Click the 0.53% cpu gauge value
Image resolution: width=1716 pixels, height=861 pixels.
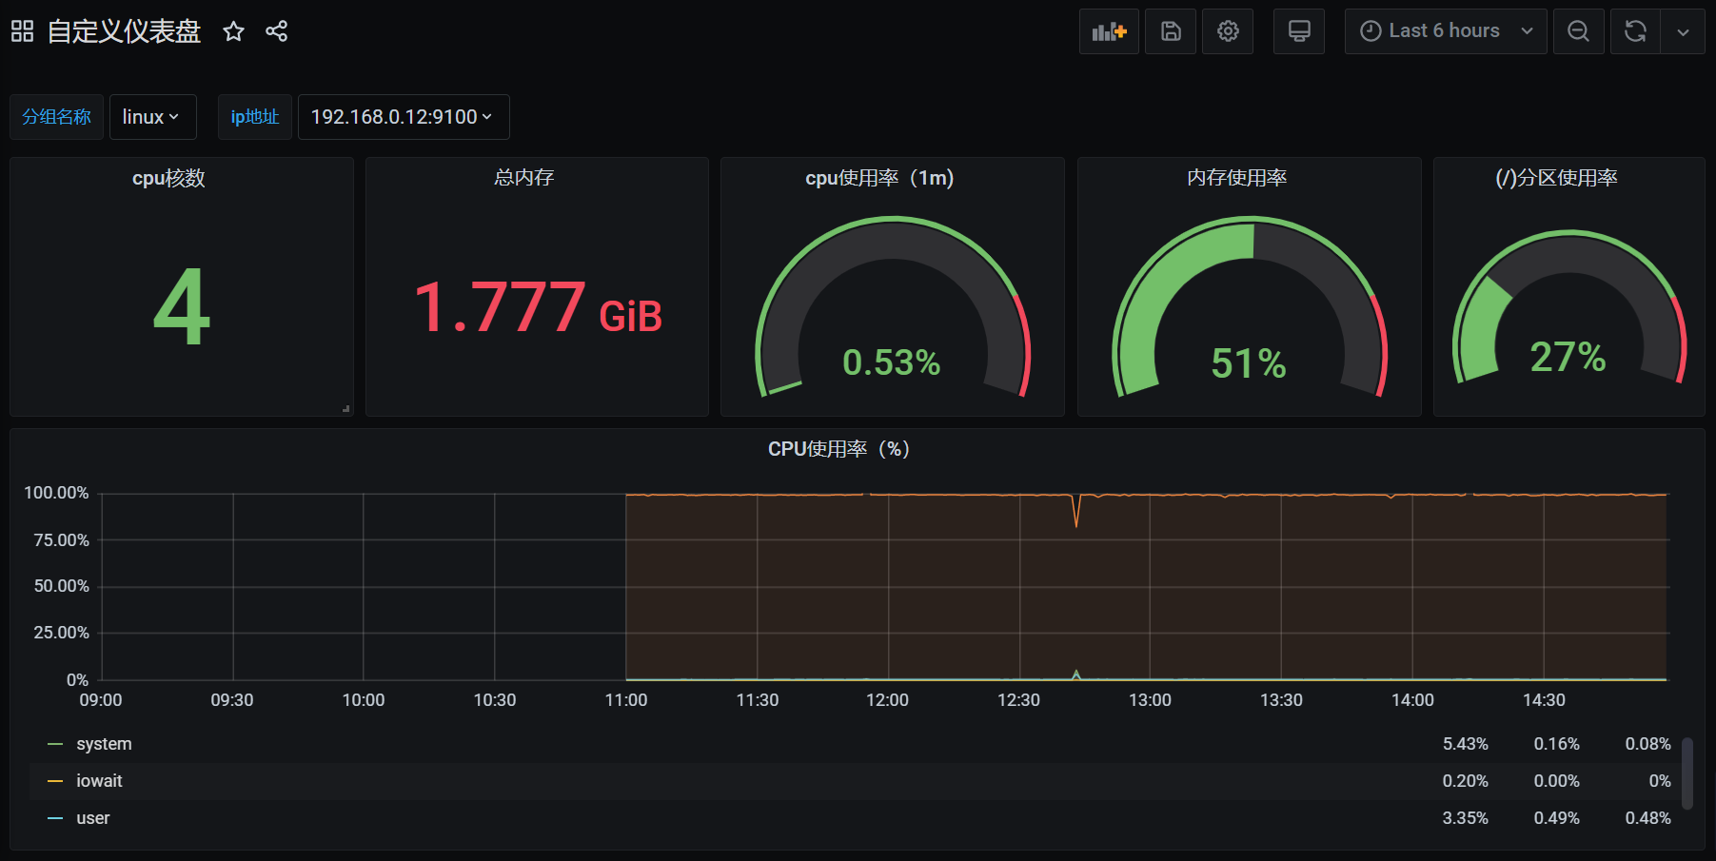(891, 362)
